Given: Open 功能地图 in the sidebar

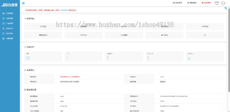Looking at the screenshot, I should [10, 39].
